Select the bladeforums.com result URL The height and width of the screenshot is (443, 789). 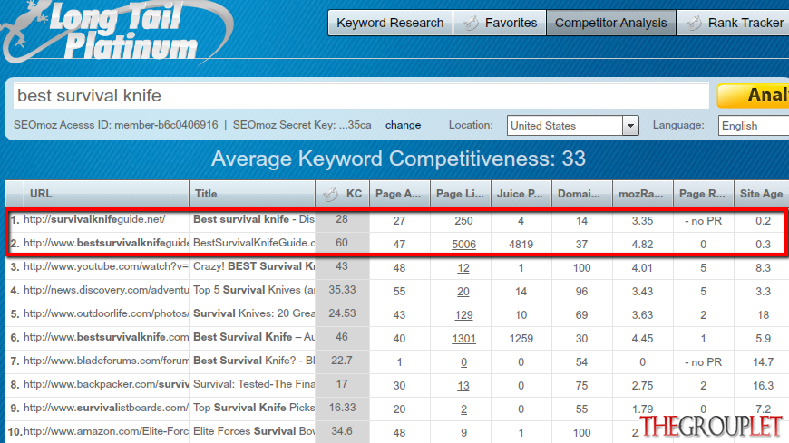tap(106, 361)
